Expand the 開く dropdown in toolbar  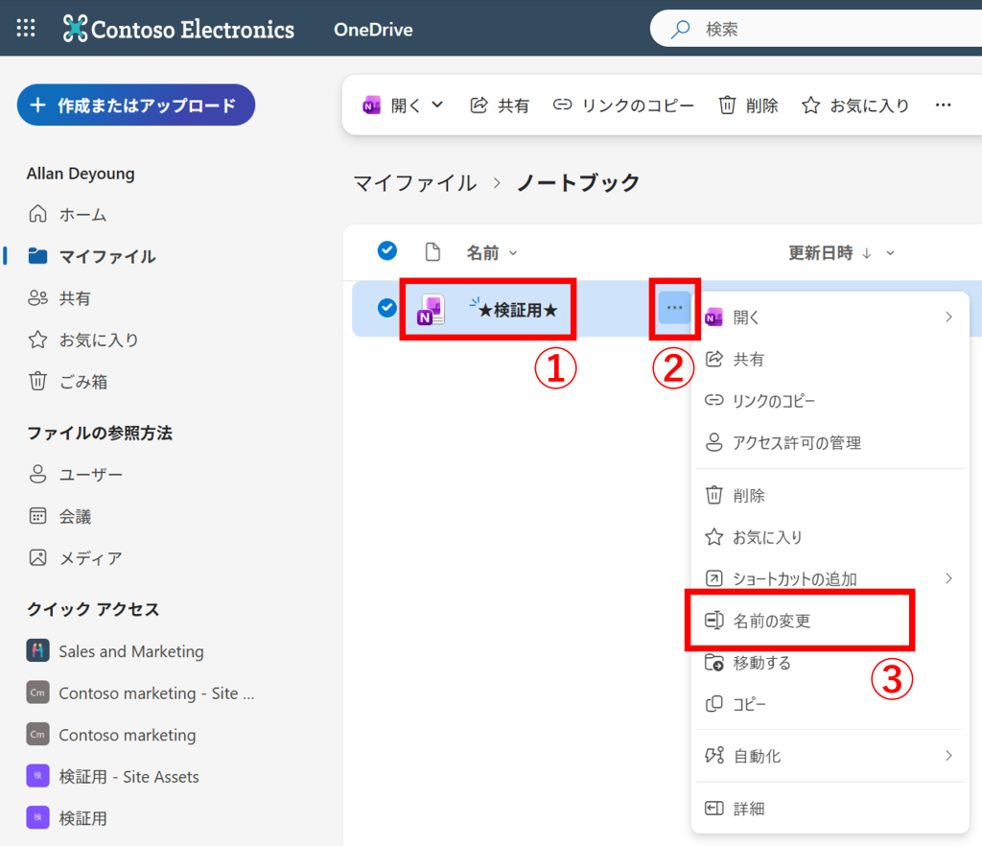pos(437,106)
